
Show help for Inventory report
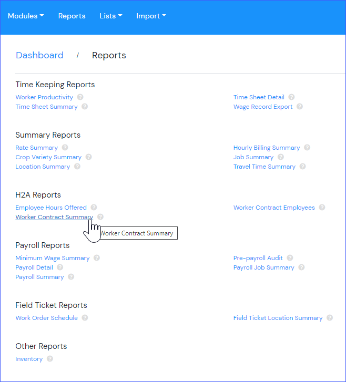[x=50, y=359]
